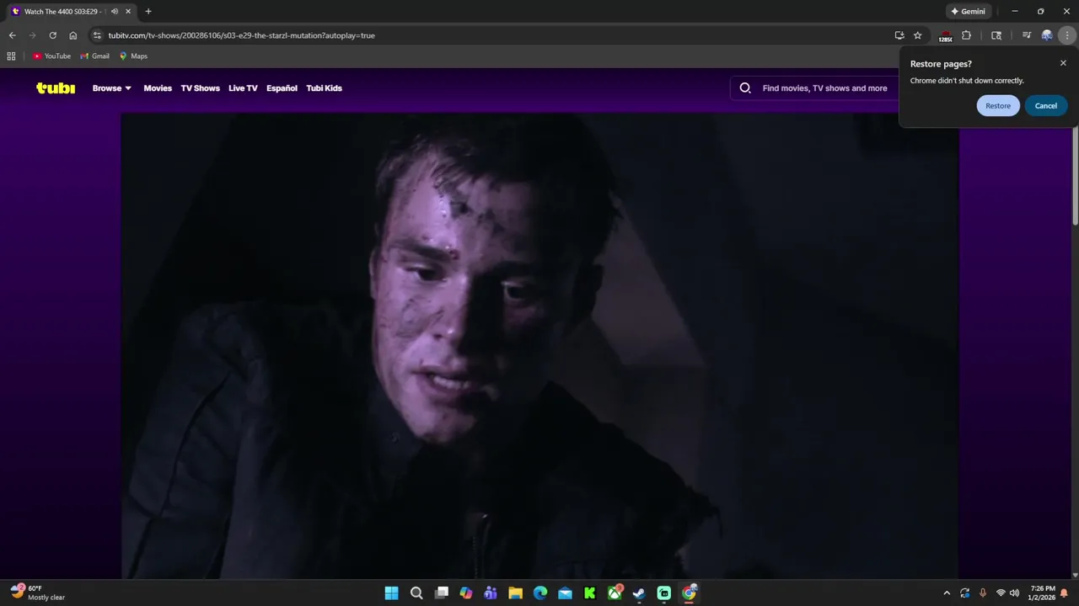Screen dimensions: 1079x606
Task: Open the Movies section
Action: pyautogui.click(x=158, y=88)
